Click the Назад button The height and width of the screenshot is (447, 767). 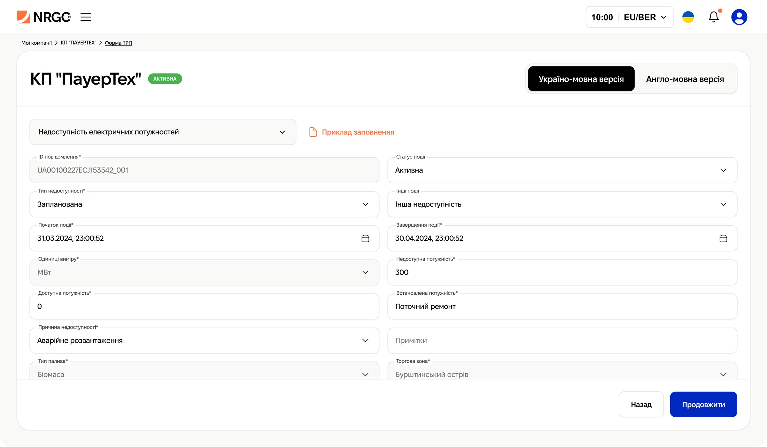[641, 405]
